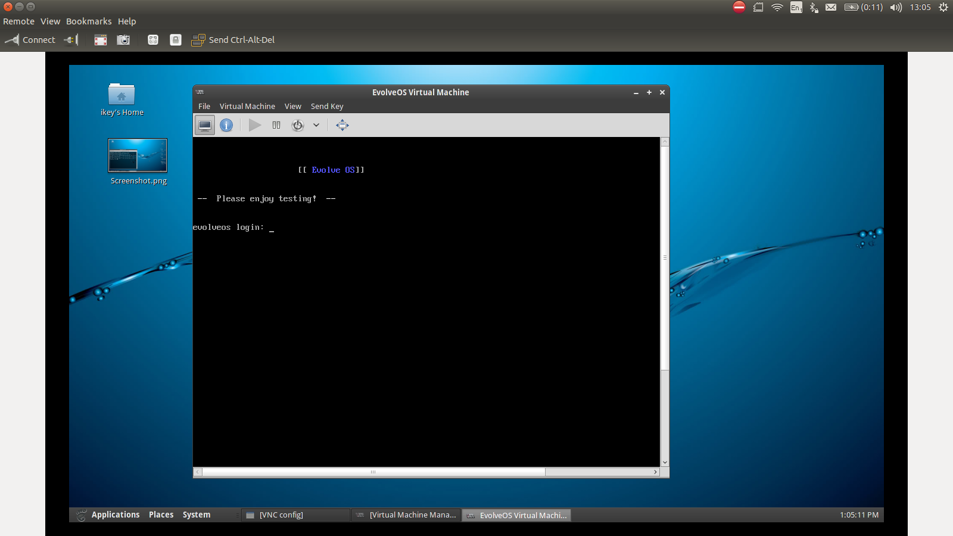
Task: Open the Remote menu
Action: (x=18, y=21)
